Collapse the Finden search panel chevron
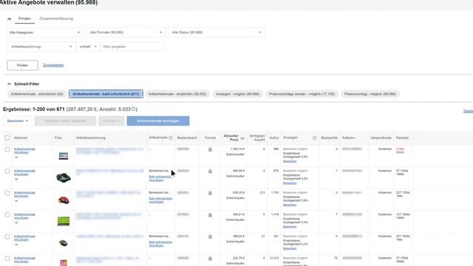 (x=10, y=18)
